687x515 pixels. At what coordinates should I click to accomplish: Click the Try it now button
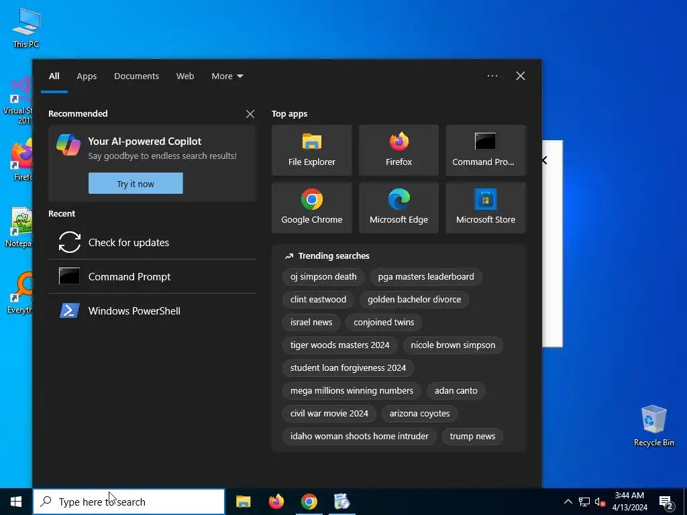136,184
